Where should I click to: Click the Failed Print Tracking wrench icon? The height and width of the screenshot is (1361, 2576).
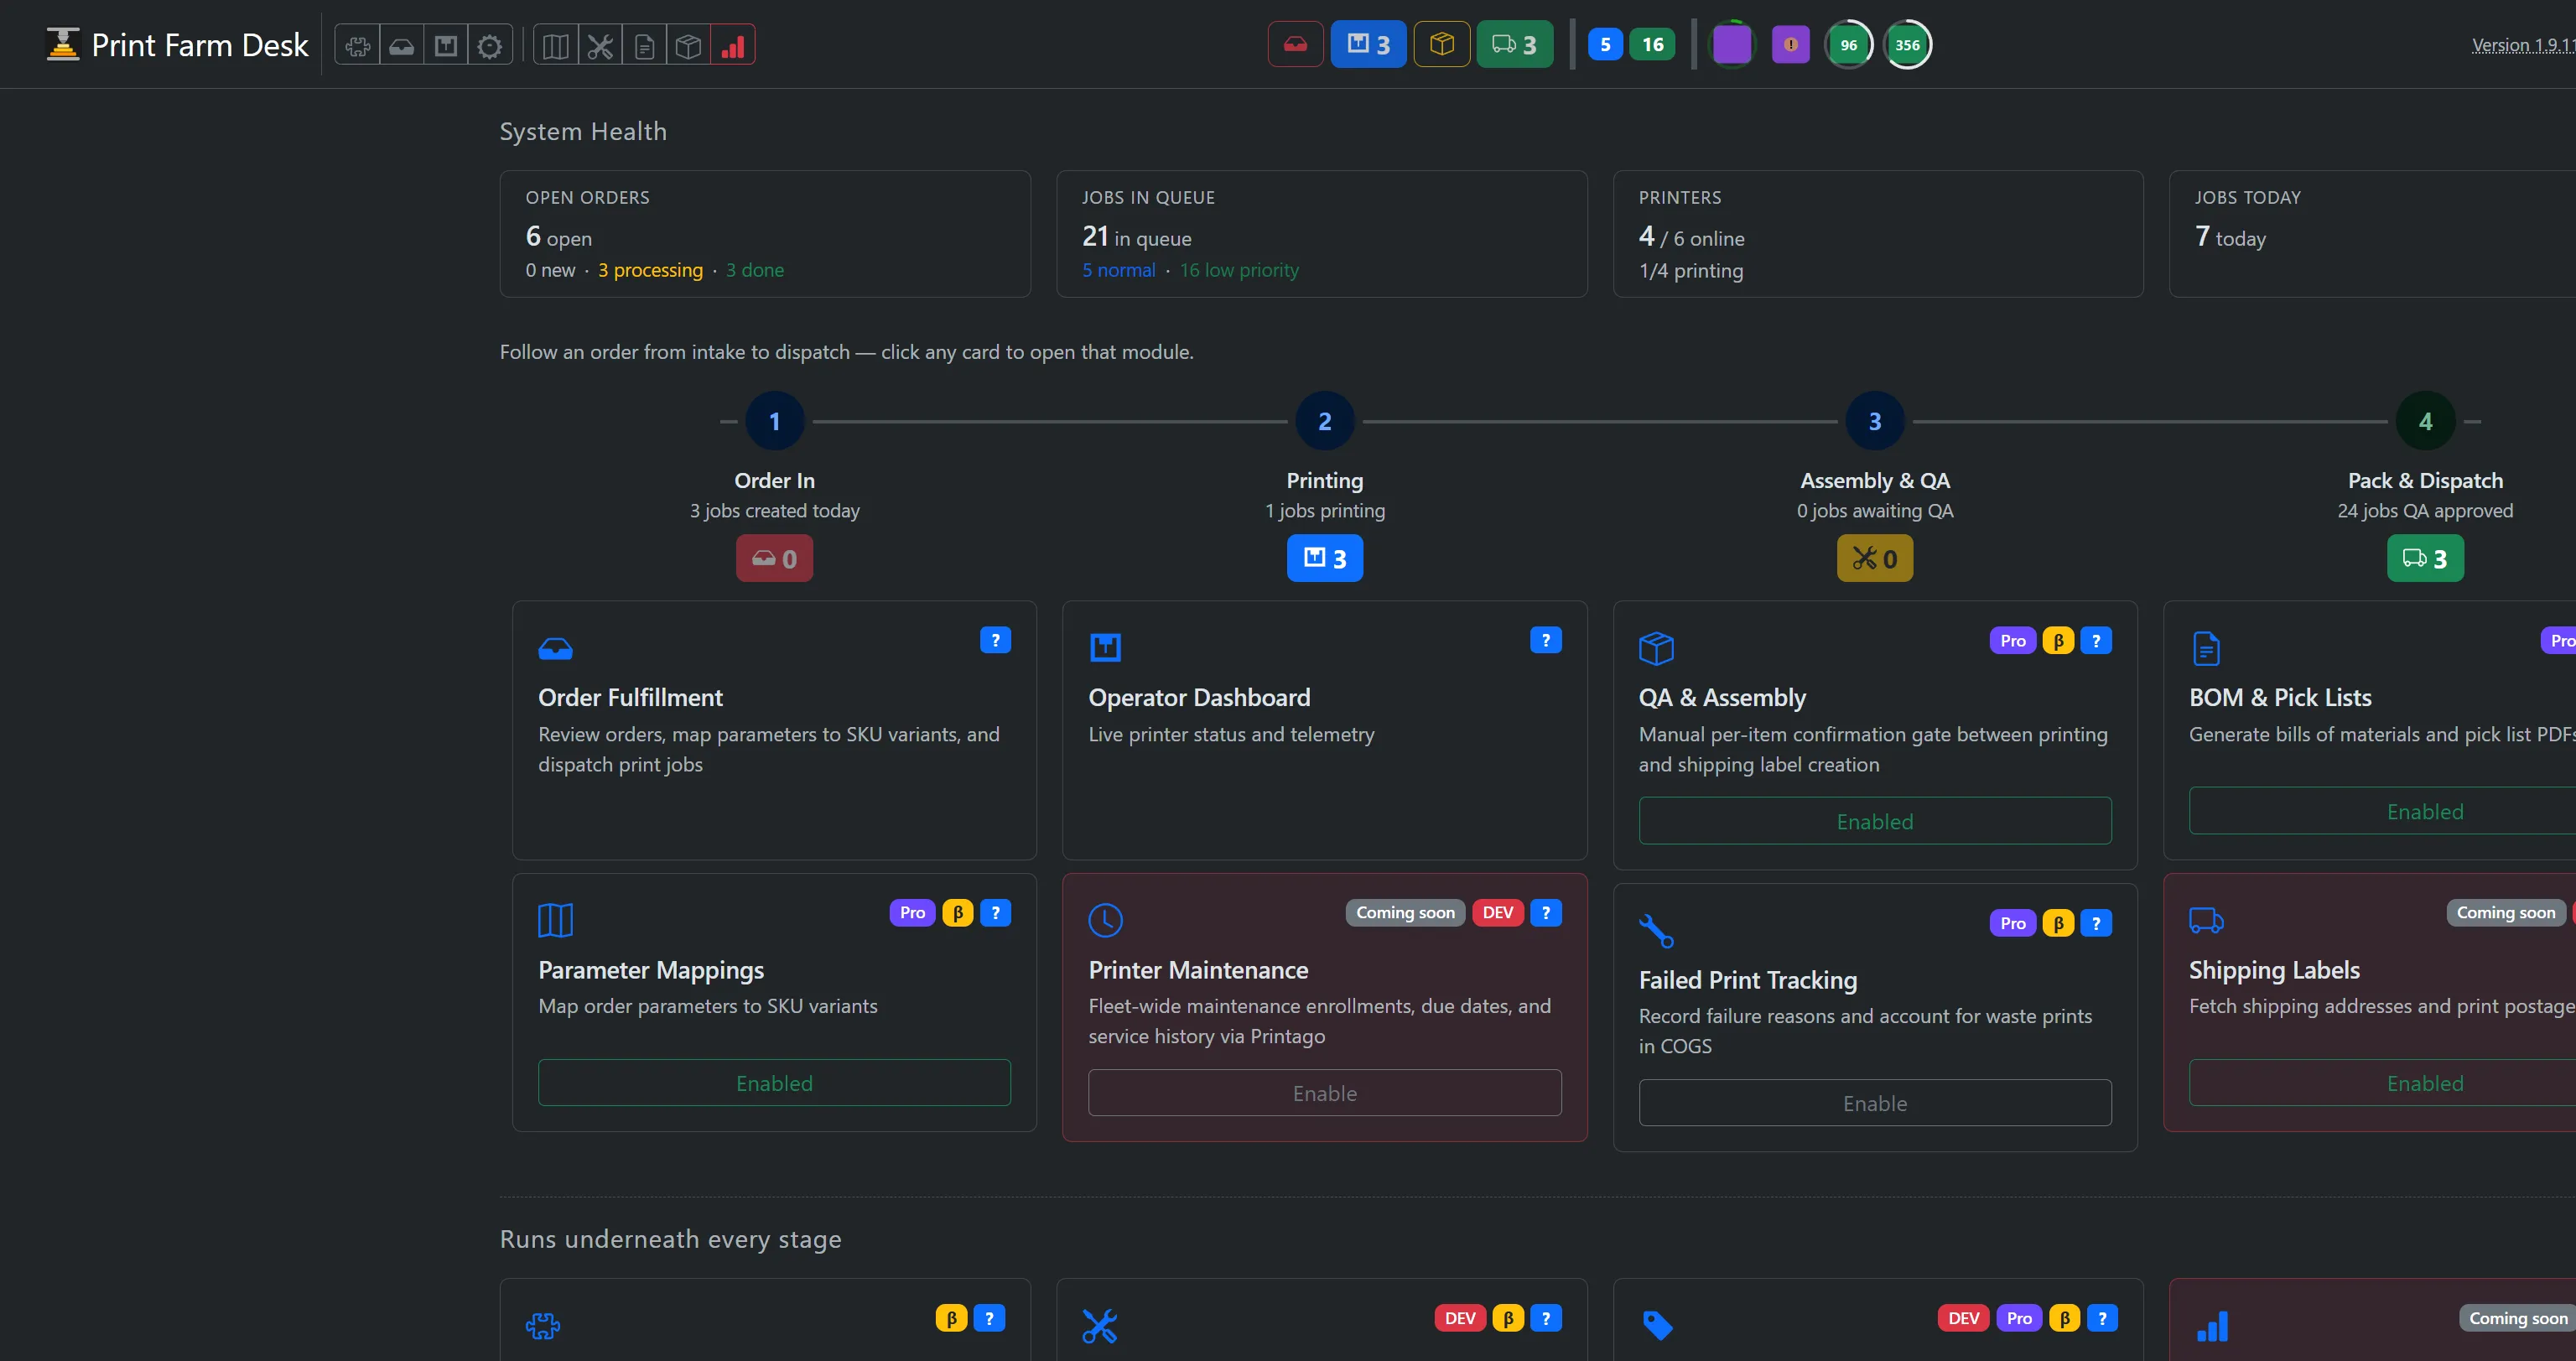[1656, 931]
